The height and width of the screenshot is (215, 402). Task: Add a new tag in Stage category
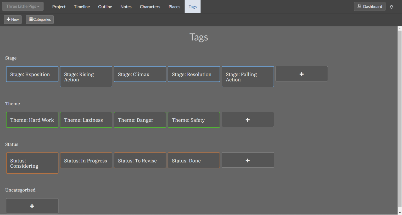pos(301,74)
